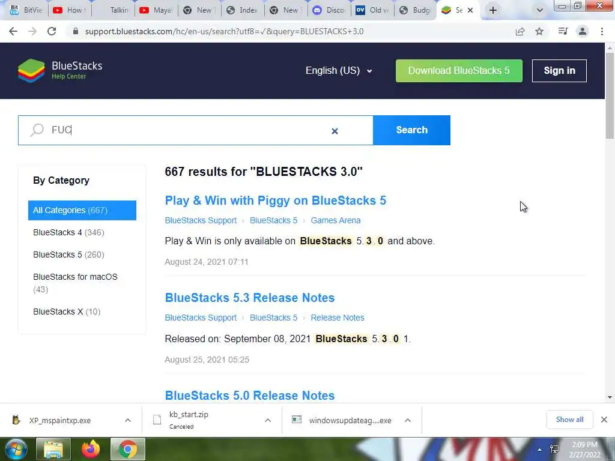Switch to the Index tab
This screenshot has width=615, height=461.
243,10
